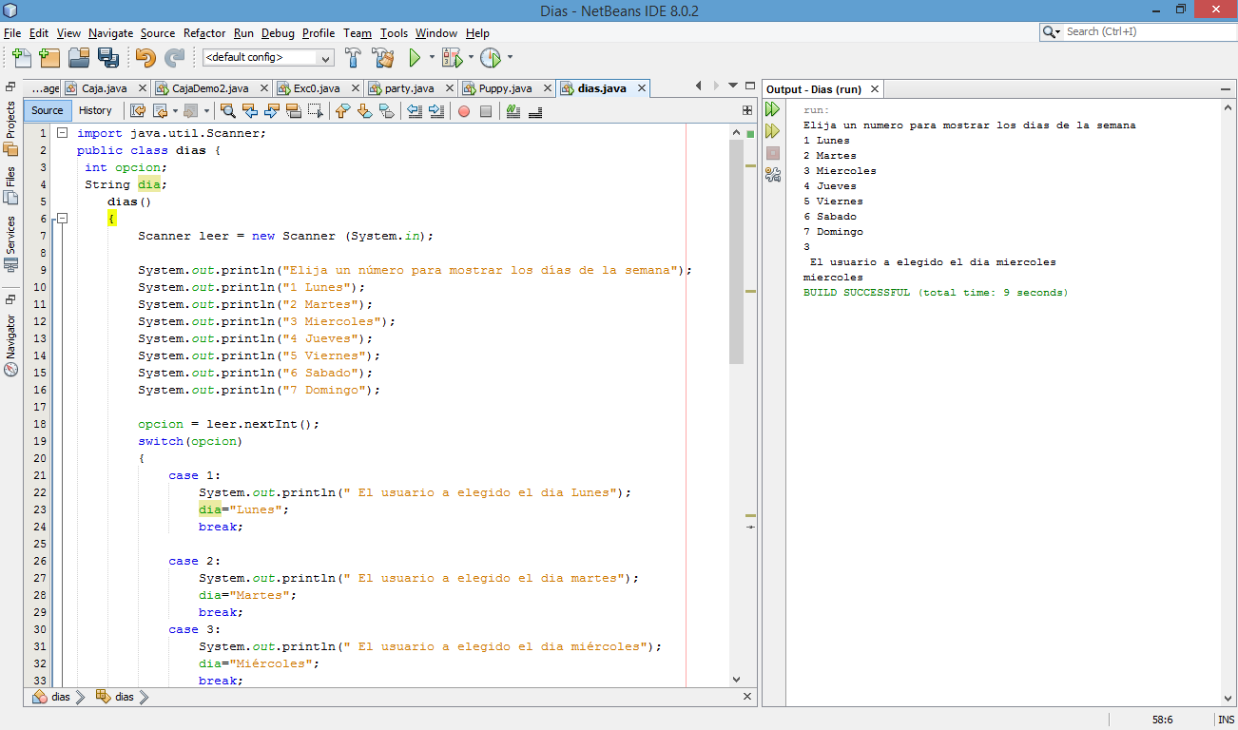Click the Find Selection magnifier in editor toolbar

coord(227,111)
